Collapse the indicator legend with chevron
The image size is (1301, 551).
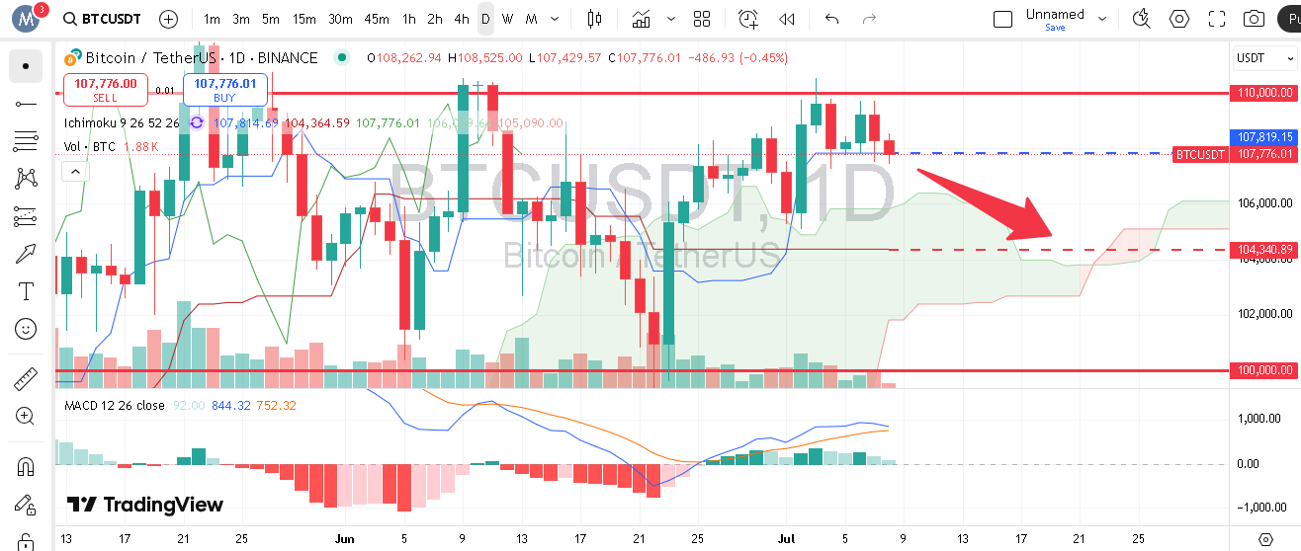(x=74, y=172)
